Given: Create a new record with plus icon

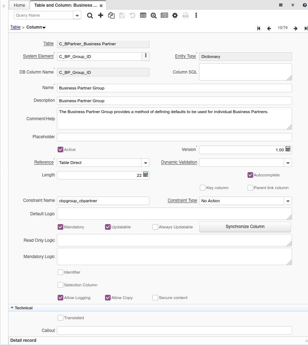Looking at the screenshot, I should coord(101,16).
